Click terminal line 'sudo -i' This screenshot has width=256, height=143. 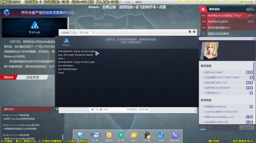pyautogui.click(x=61, y=58)
